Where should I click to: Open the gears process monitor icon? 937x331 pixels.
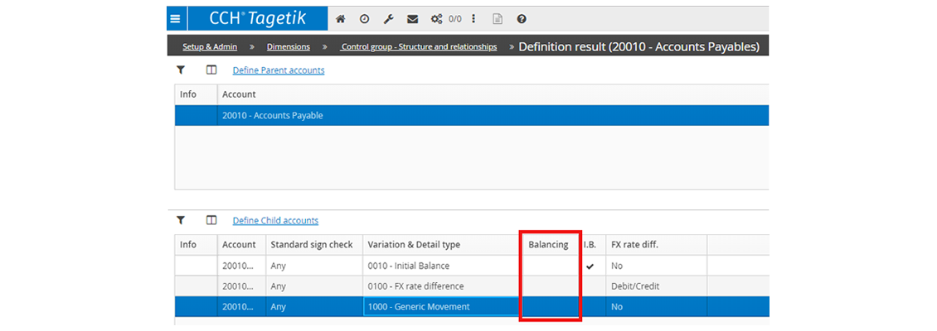click(x=437, y=19)
